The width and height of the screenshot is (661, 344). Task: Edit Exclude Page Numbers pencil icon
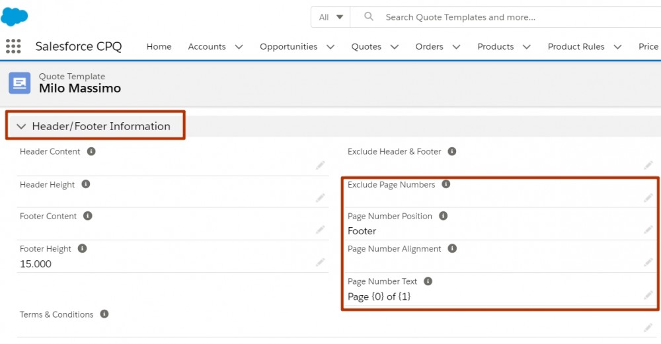tap(648, 197)
